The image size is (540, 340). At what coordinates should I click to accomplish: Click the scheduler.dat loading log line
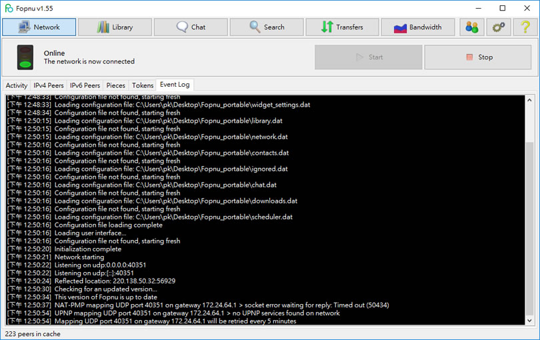150,217
